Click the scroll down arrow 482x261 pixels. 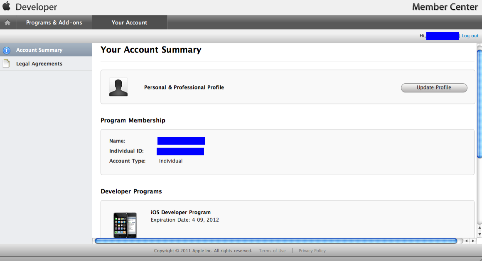coord(479,234)
